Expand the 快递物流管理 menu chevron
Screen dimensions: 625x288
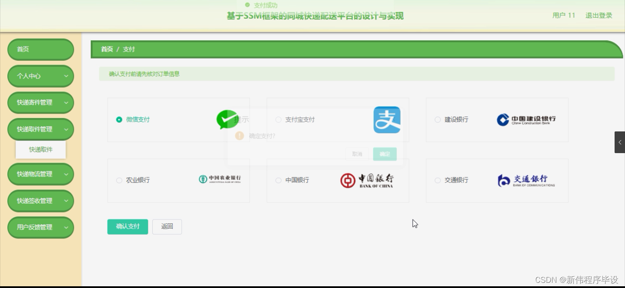(66, 174)
